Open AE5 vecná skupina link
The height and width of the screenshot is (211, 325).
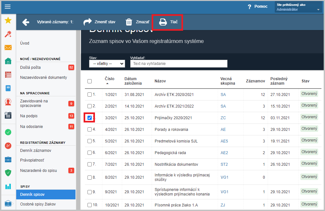(224, 141)
